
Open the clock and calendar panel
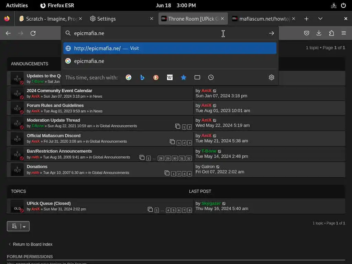point(176,5)
